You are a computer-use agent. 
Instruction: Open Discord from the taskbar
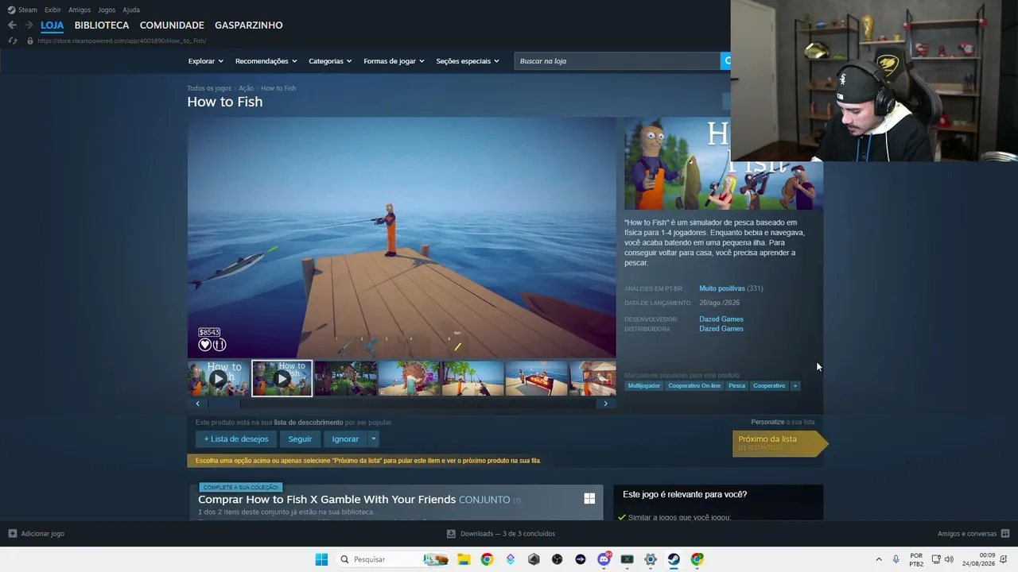604,559
